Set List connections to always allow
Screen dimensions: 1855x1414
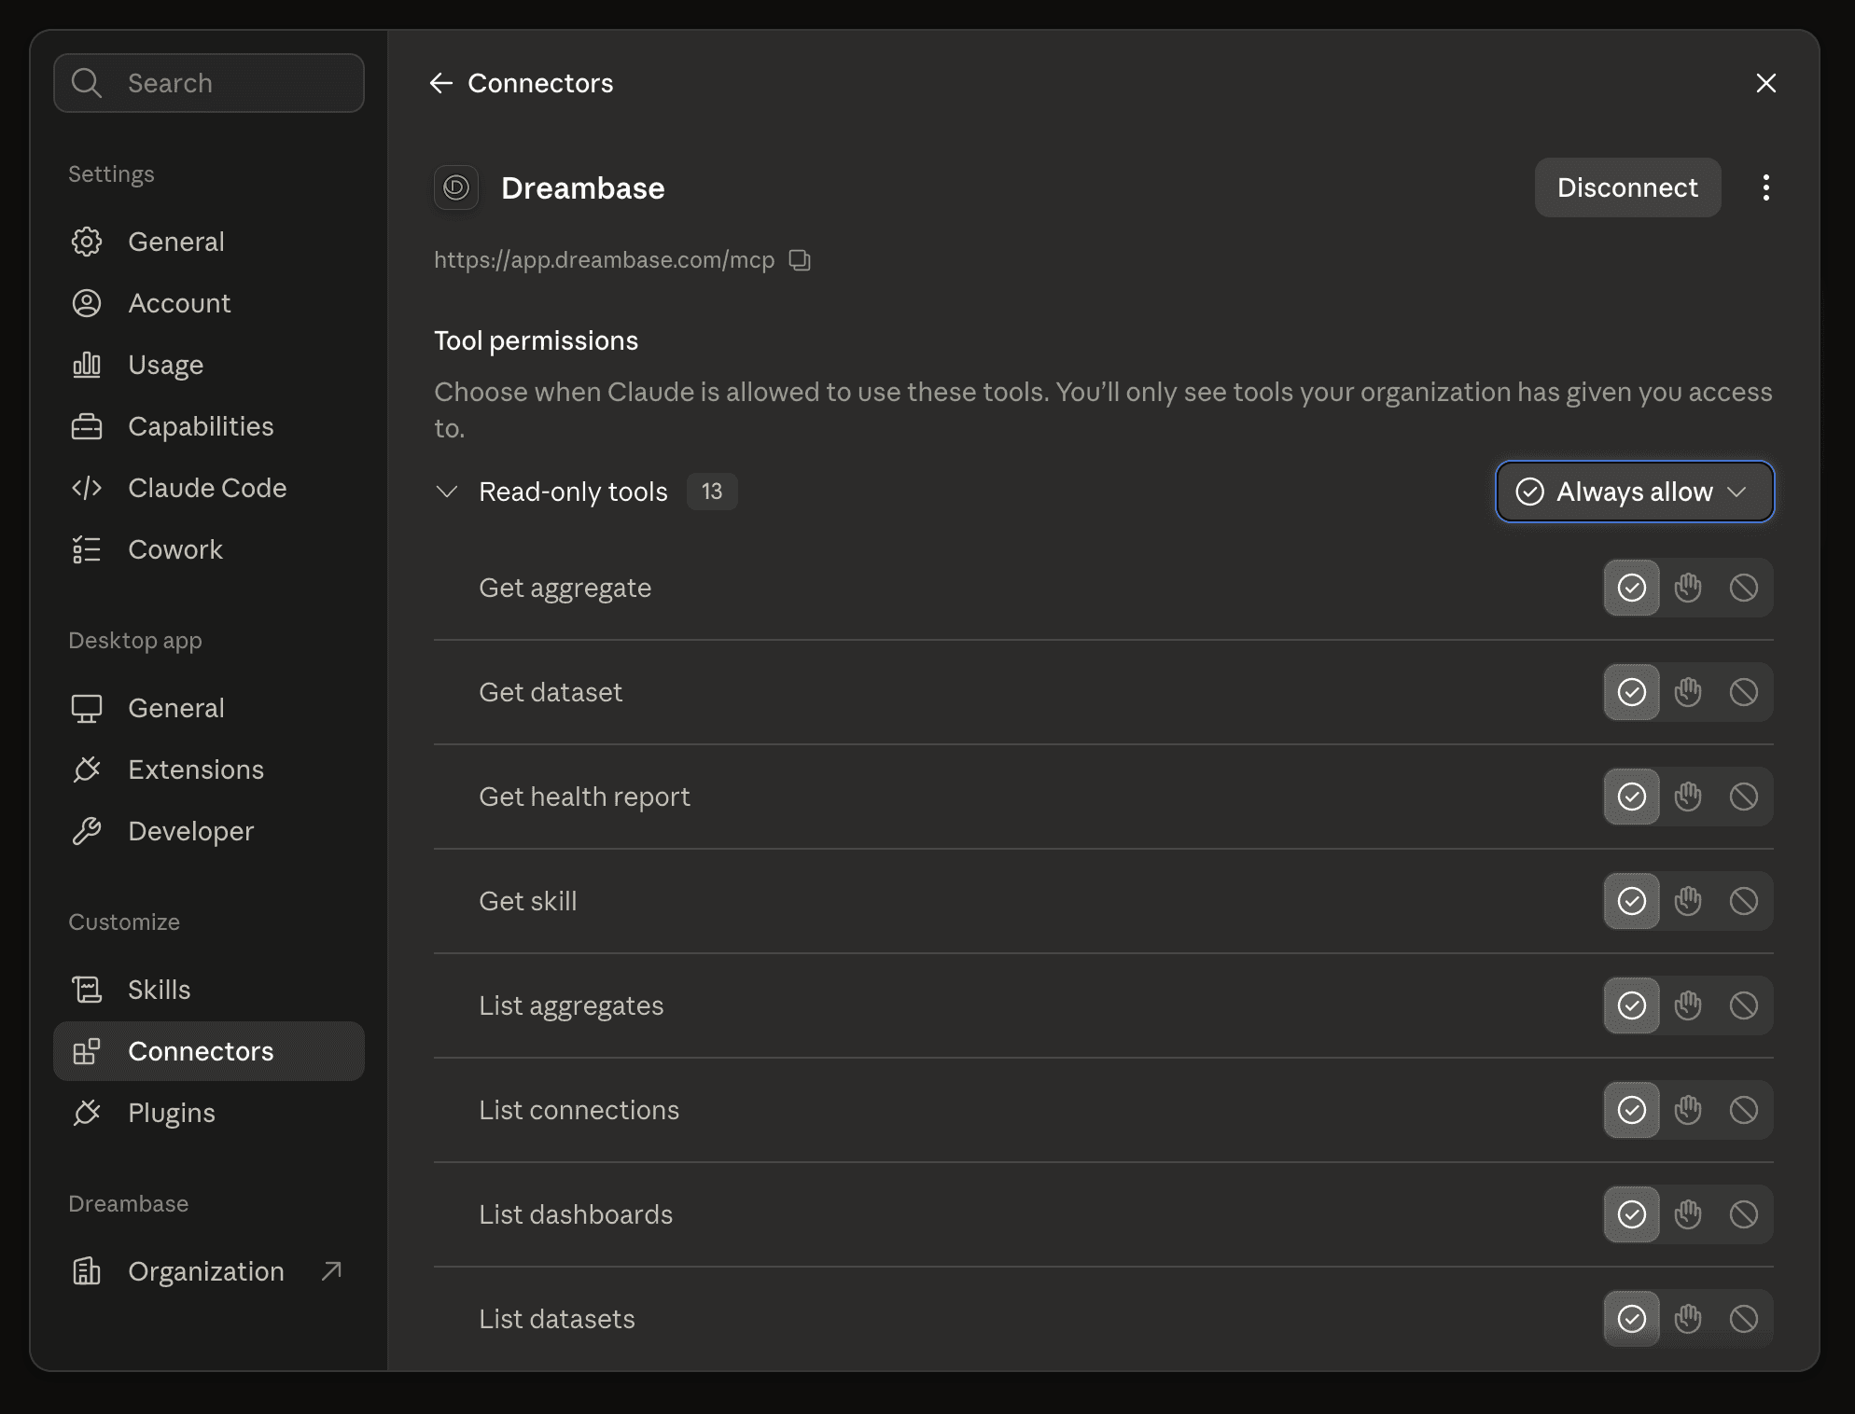[x=1632, y=1110]
